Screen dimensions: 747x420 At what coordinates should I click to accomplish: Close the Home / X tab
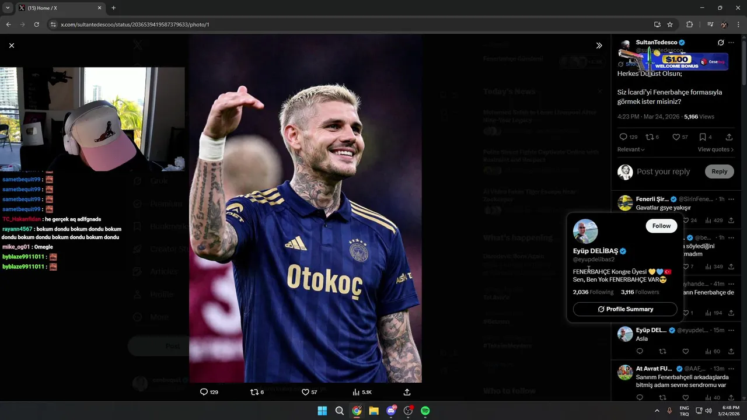(x=99, y=8)
